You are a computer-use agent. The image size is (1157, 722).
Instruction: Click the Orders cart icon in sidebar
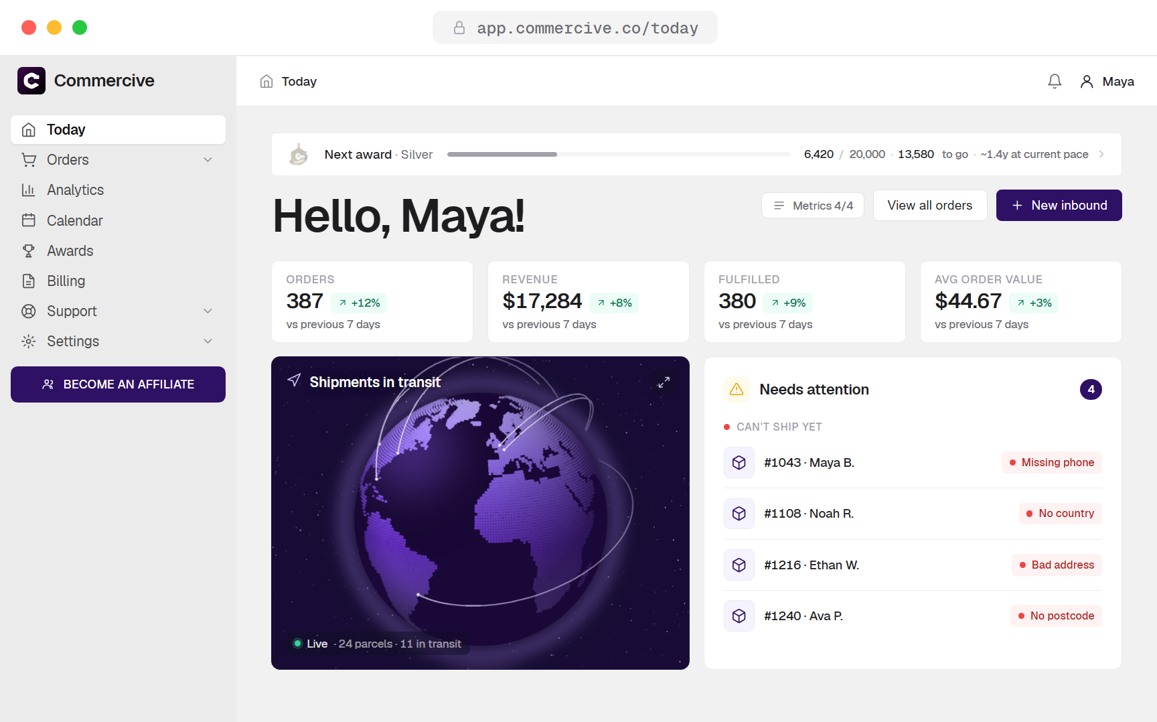(29, 159)
